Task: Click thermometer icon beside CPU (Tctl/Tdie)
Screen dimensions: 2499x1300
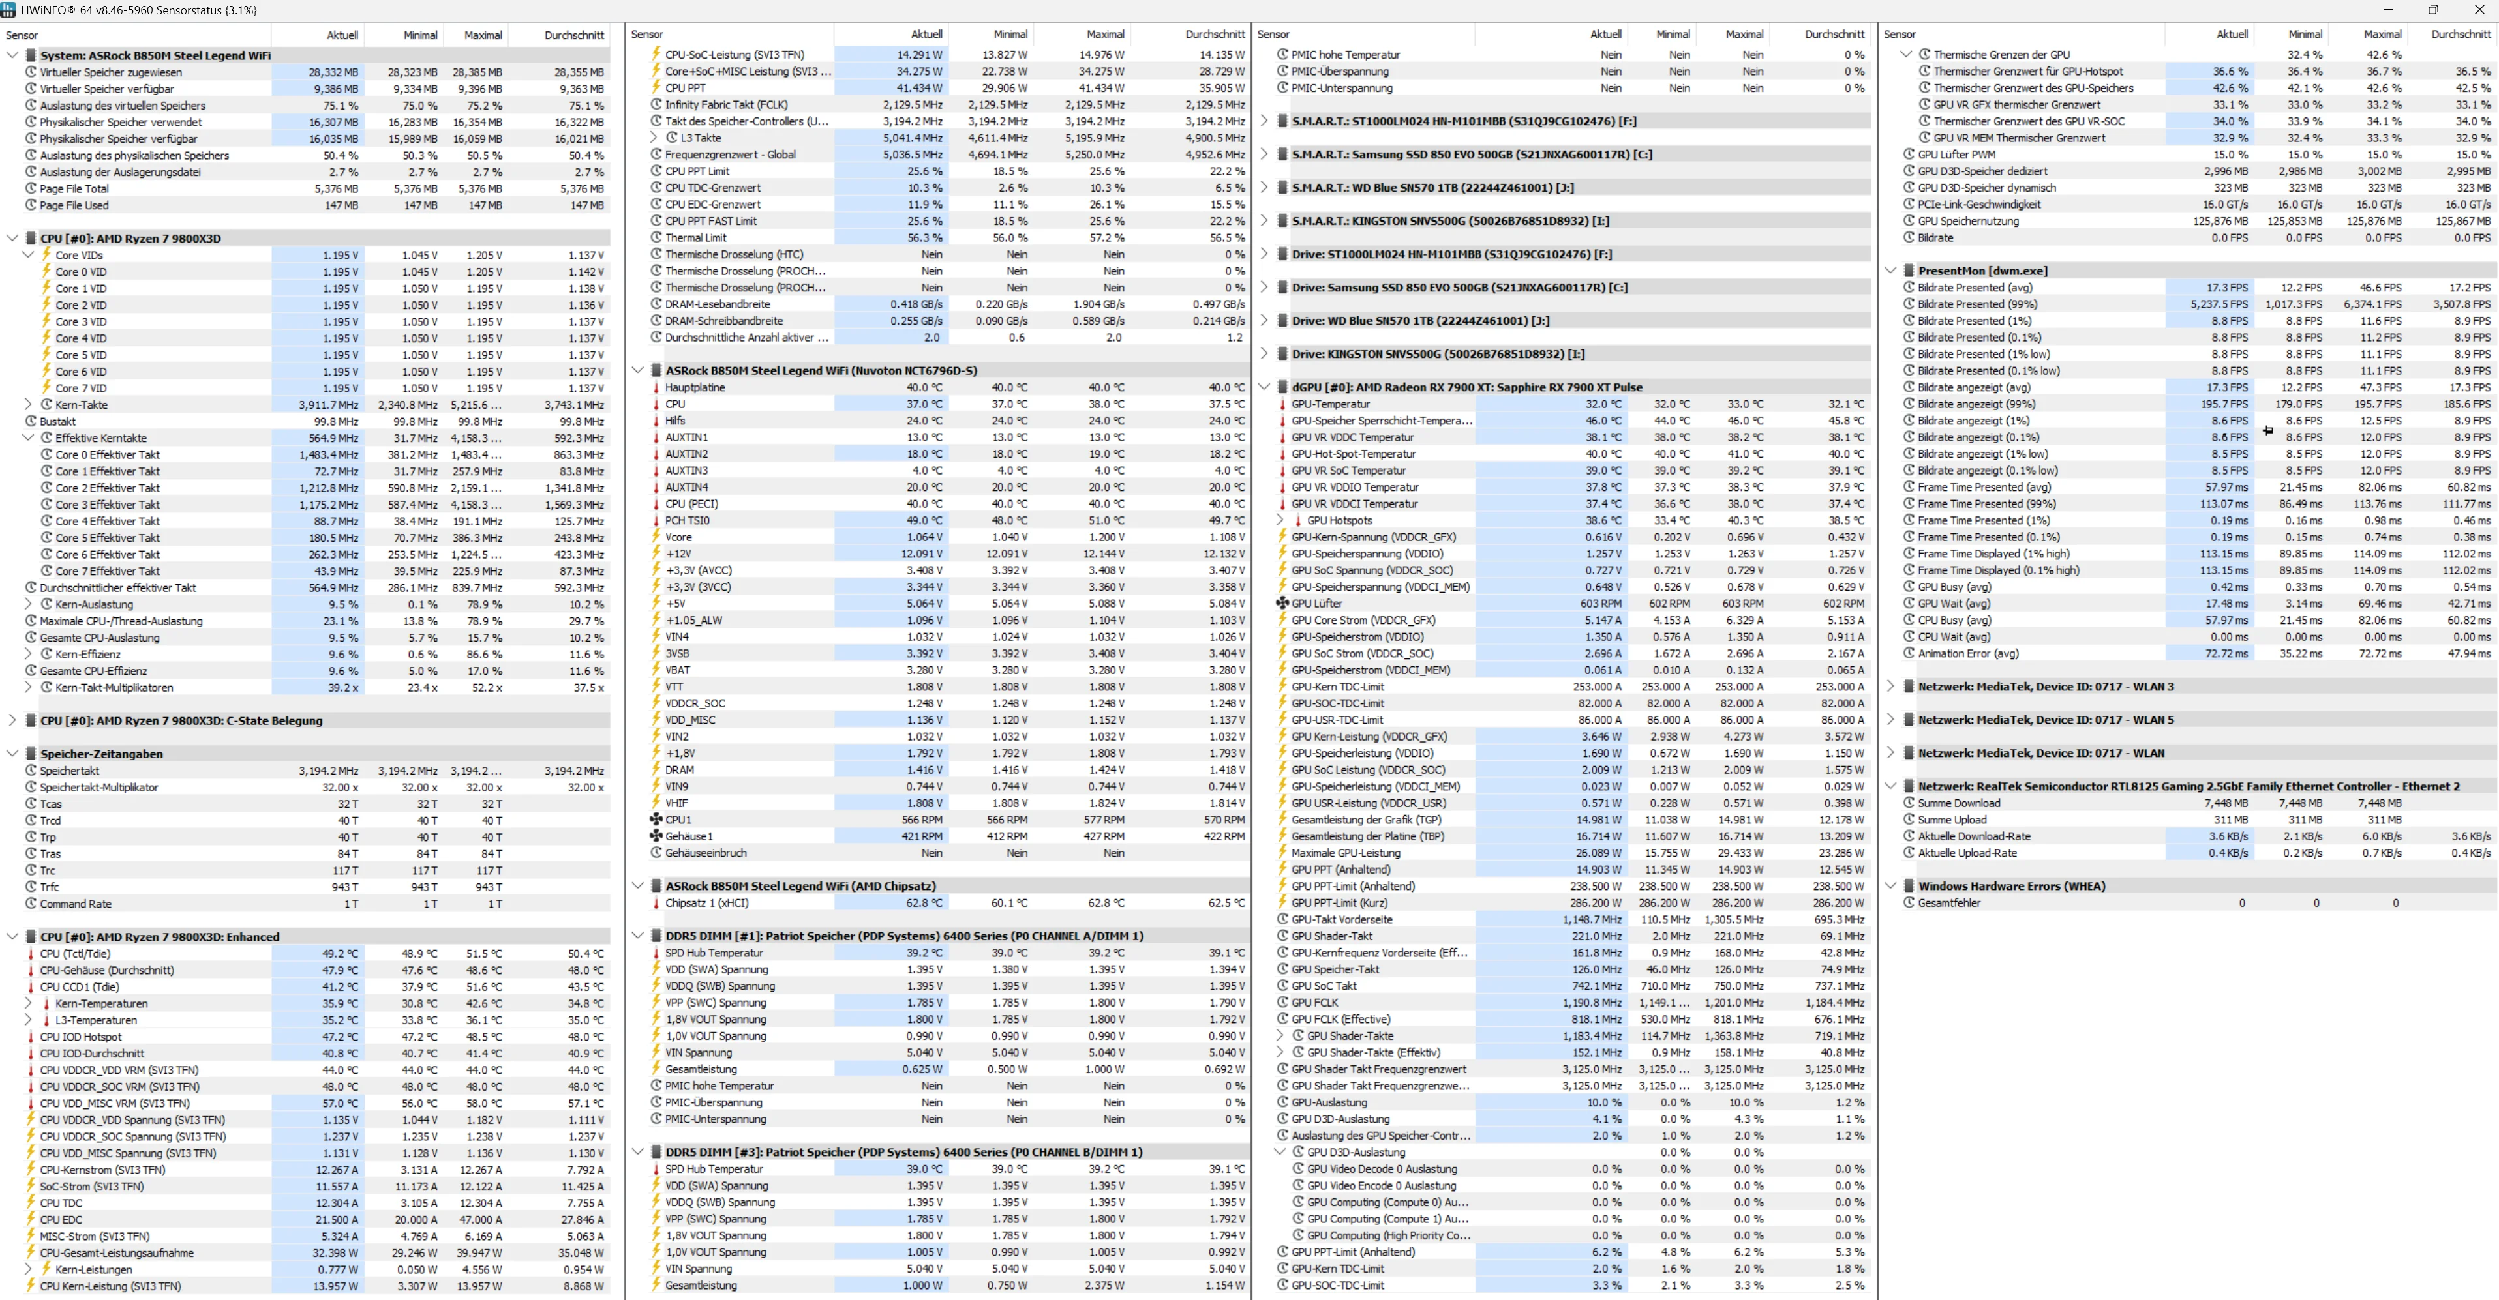Action: click(30, 954)
